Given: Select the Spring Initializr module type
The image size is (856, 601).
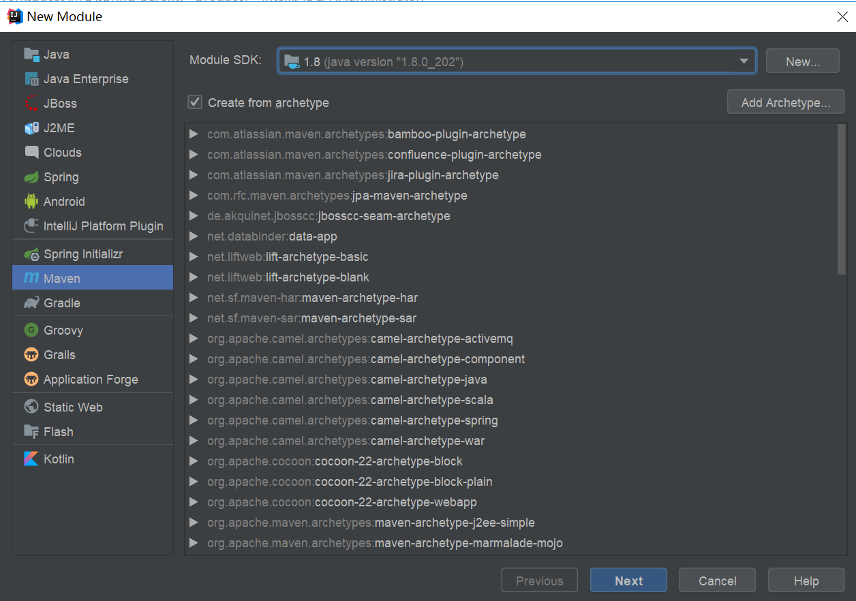Looking at the screenshot, I should point(93,254).
